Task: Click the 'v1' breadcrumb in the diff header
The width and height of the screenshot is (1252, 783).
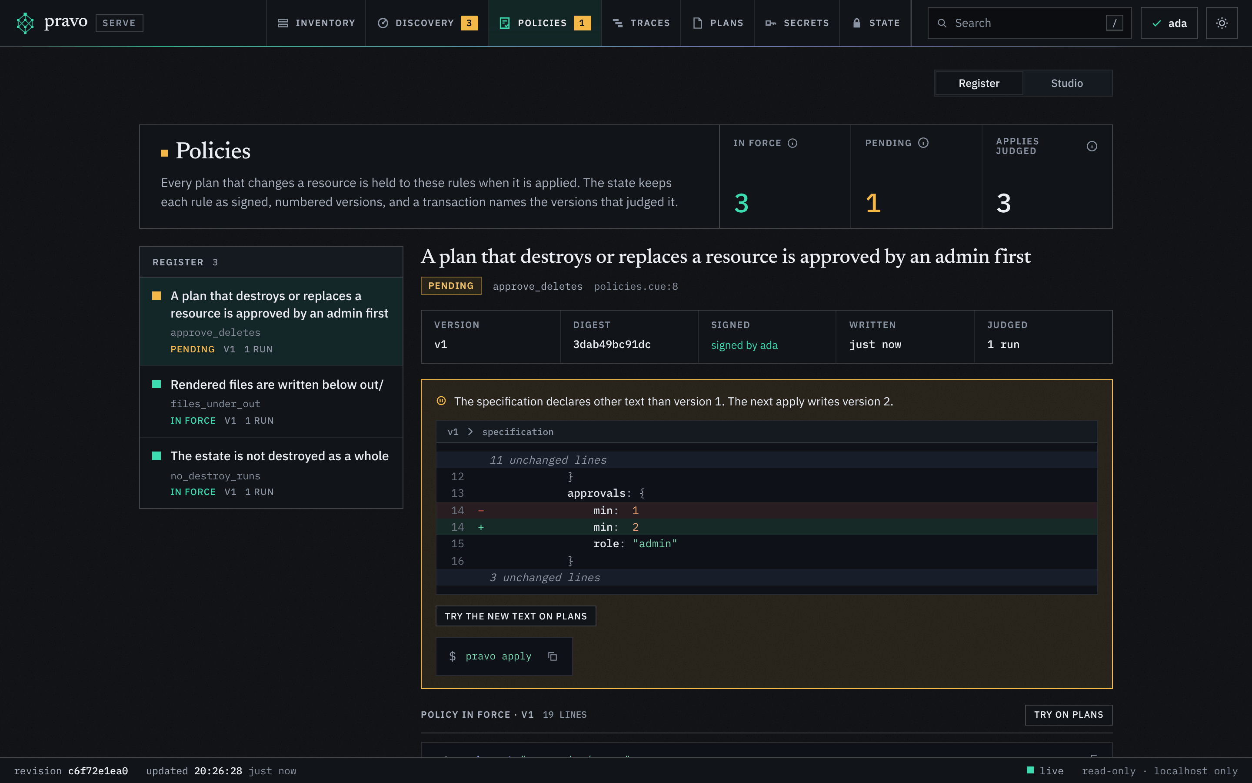Action: (453, 432)
